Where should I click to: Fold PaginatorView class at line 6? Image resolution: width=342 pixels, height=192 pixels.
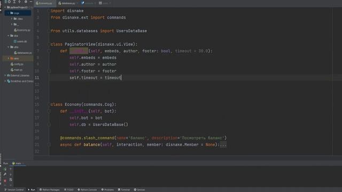point(49,44)
